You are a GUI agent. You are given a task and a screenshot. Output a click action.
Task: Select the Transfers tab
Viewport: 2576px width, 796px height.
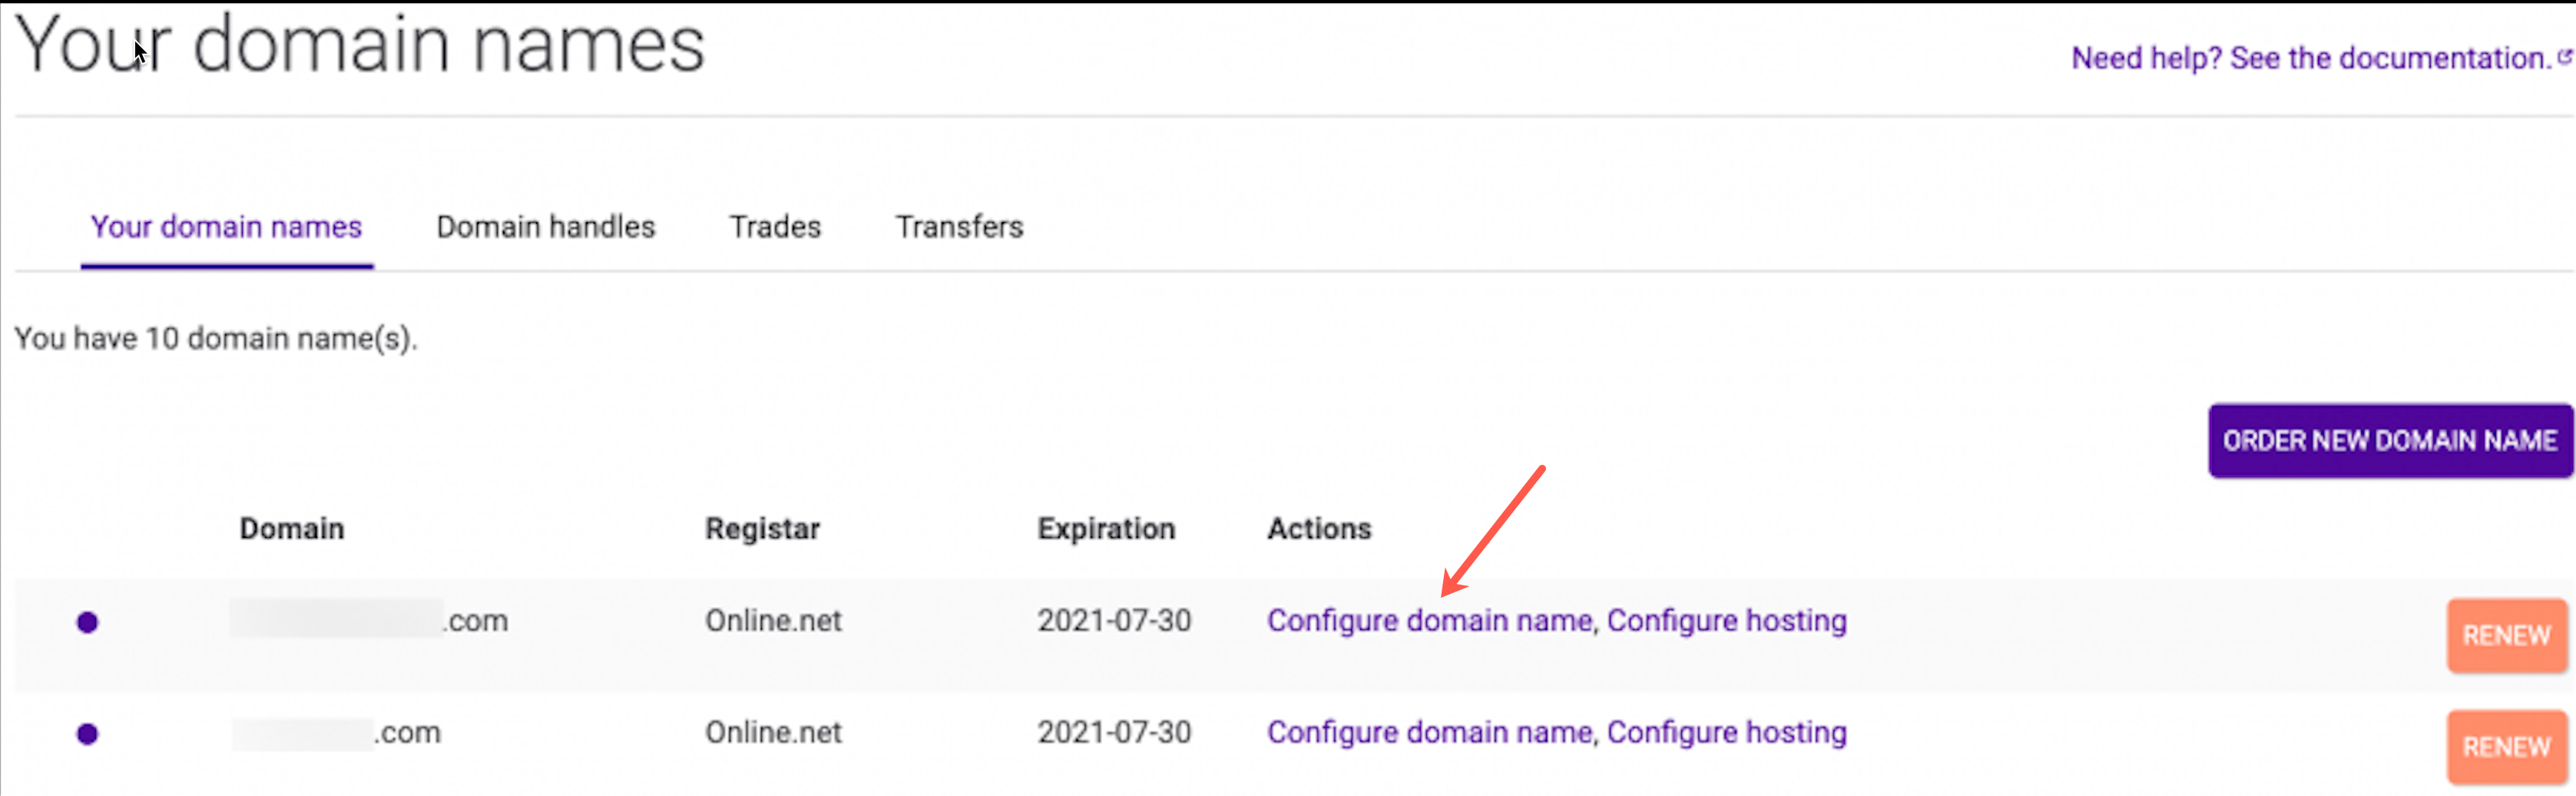958,228
